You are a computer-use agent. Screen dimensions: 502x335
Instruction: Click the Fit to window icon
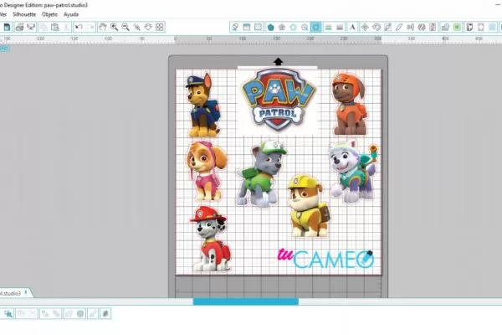160,28
